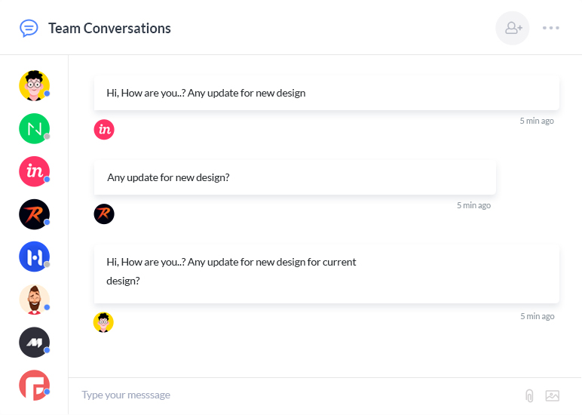582x415 pixels.
Task: Click the chat bubble icon beside Team Conversations
Action: 29,28
